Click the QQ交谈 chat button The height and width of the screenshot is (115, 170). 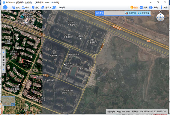[x=131, y=13]
